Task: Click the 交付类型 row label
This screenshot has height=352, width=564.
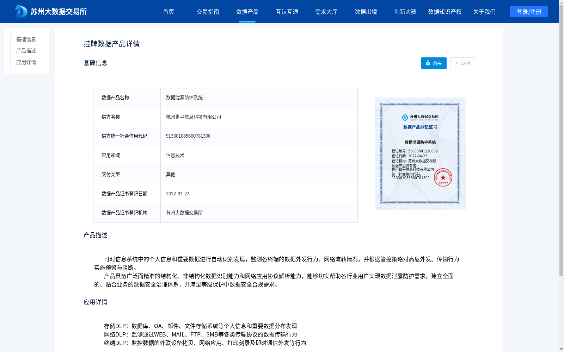Action: 111,174
